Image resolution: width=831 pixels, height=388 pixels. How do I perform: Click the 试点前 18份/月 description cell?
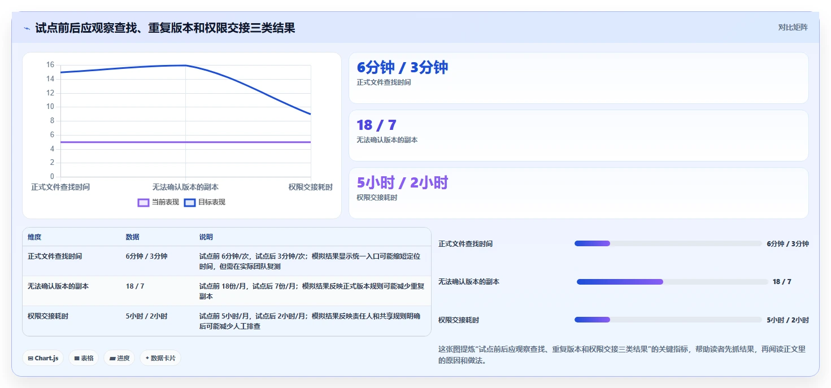[312, 291]
